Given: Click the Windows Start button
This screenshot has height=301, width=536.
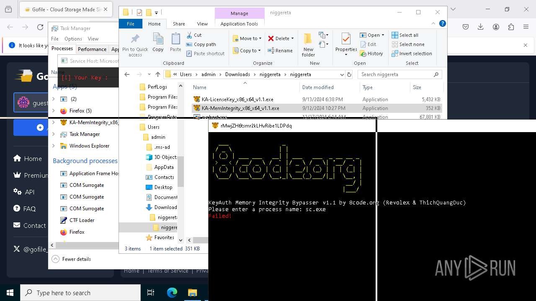Looking at the screenshot, I should pos(10,293).
